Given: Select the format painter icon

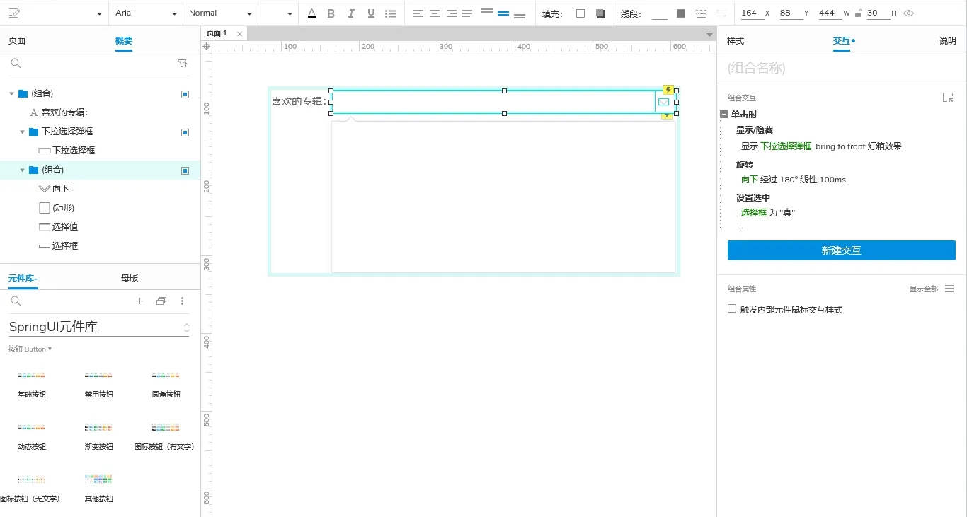Looking at the screenshot, I should tap(14, 13).
